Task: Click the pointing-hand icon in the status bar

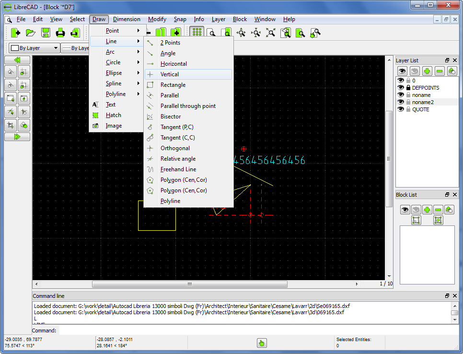Action: coord(262,343)
